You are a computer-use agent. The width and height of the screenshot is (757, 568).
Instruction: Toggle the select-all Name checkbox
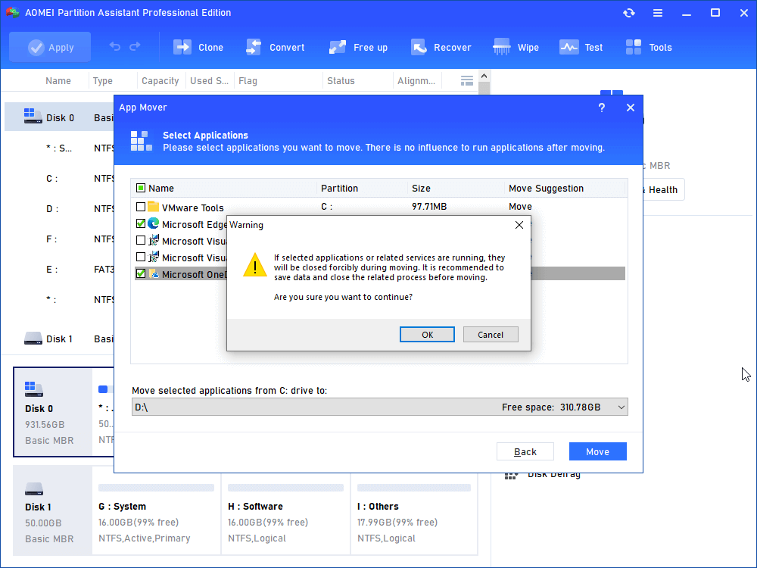(x=141, y=188)
